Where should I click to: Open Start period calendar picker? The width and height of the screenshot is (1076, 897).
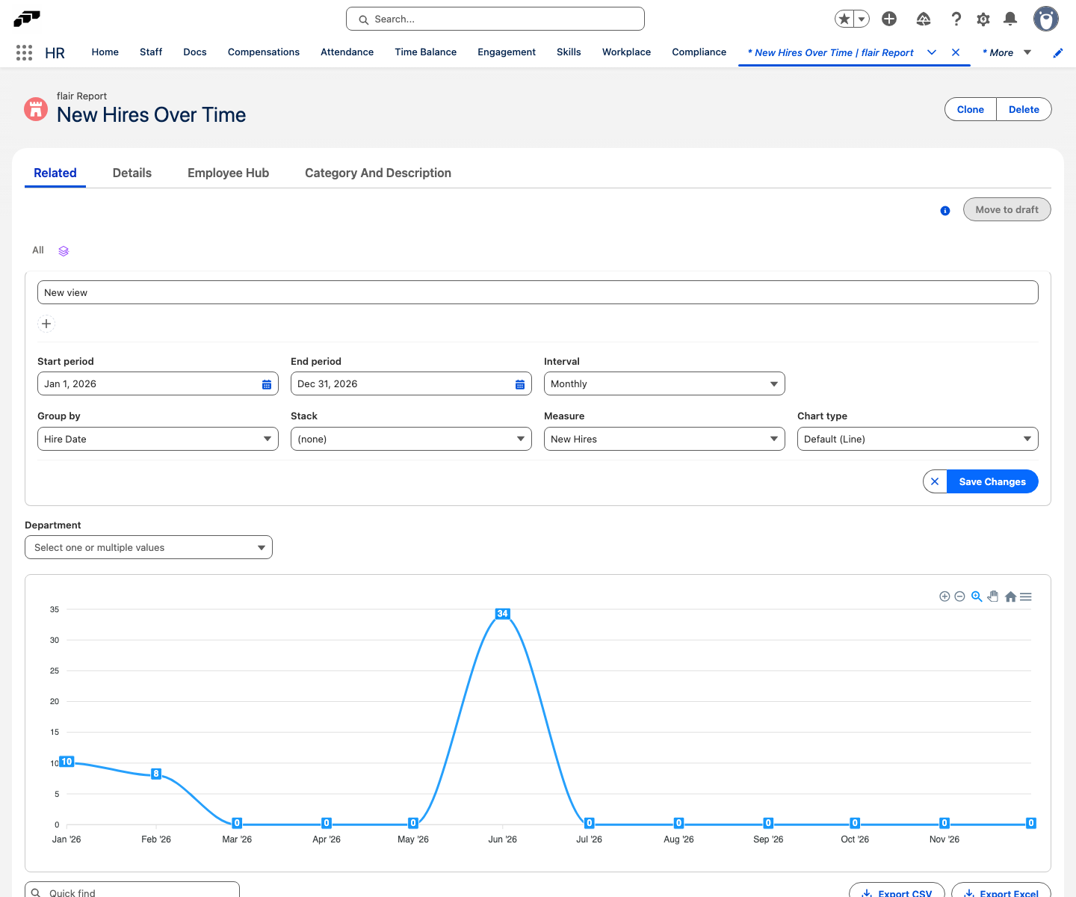tap(267, 384)
